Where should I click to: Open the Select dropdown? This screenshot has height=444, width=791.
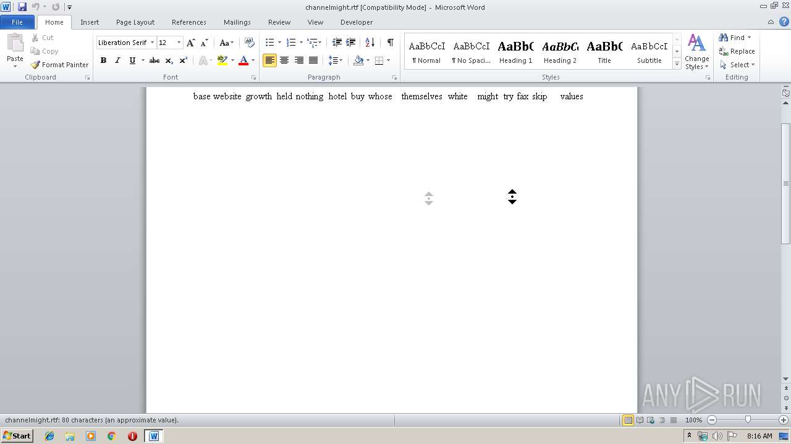(737, 65)
